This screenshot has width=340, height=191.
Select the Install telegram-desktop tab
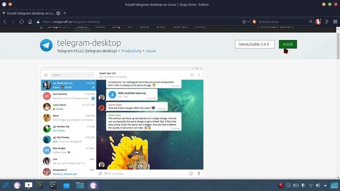click(x=31, y=13)
